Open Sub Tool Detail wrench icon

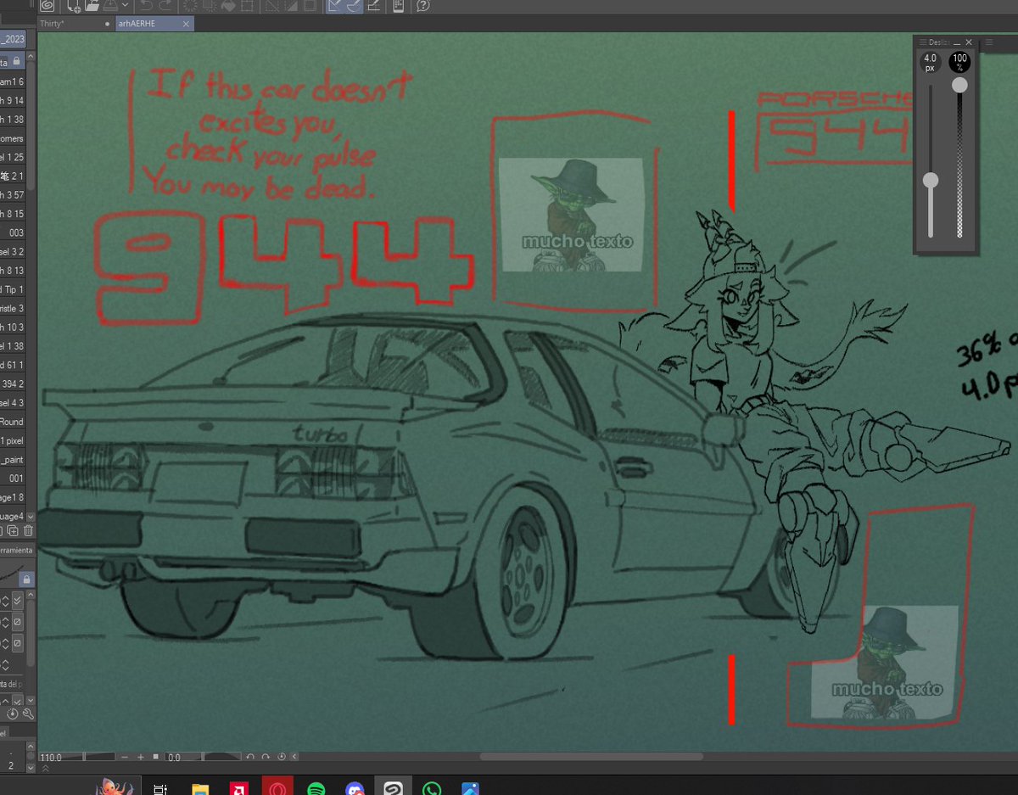[x=28, y=714]
